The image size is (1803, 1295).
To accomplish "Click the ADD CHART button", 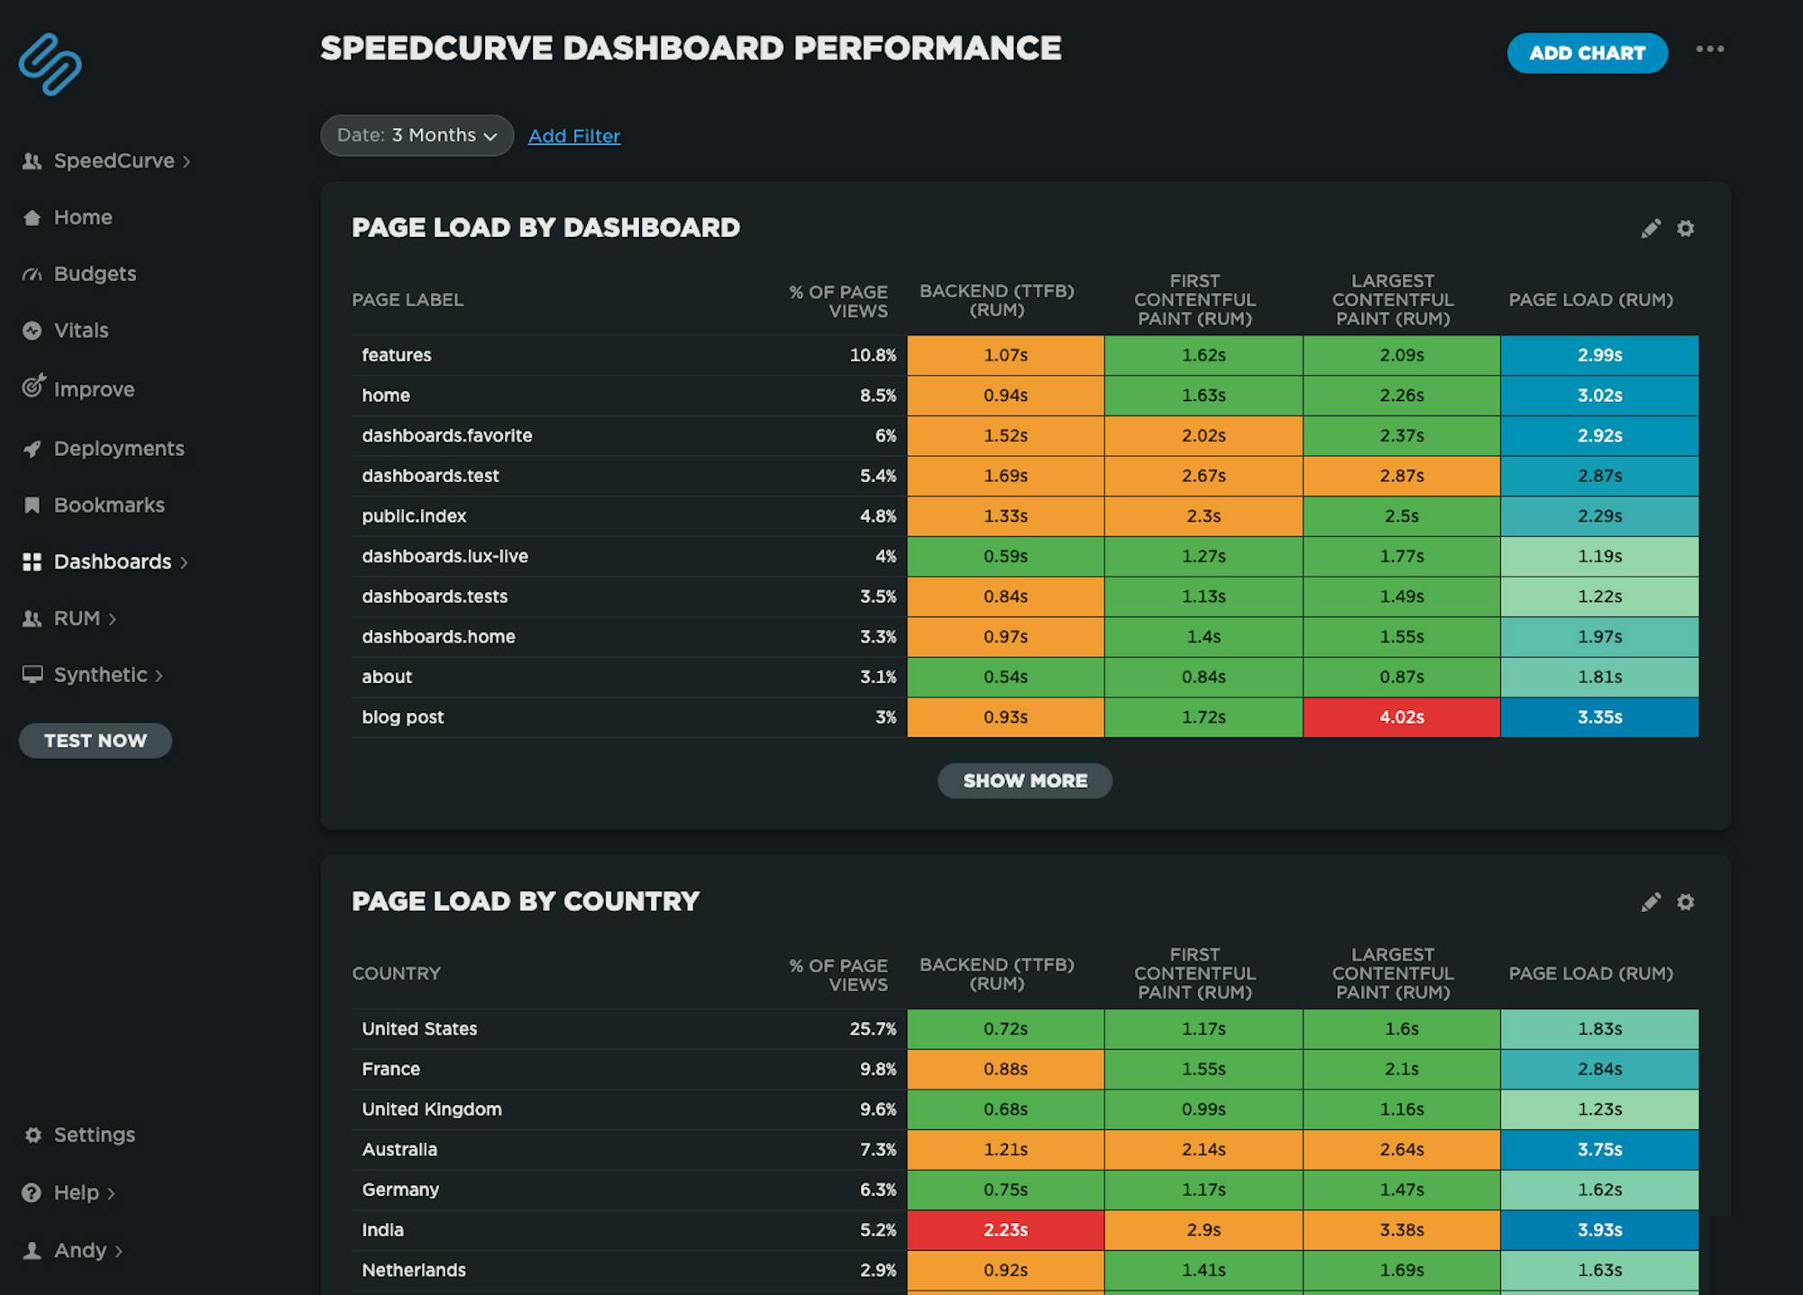I will [x=1588, y=53].
